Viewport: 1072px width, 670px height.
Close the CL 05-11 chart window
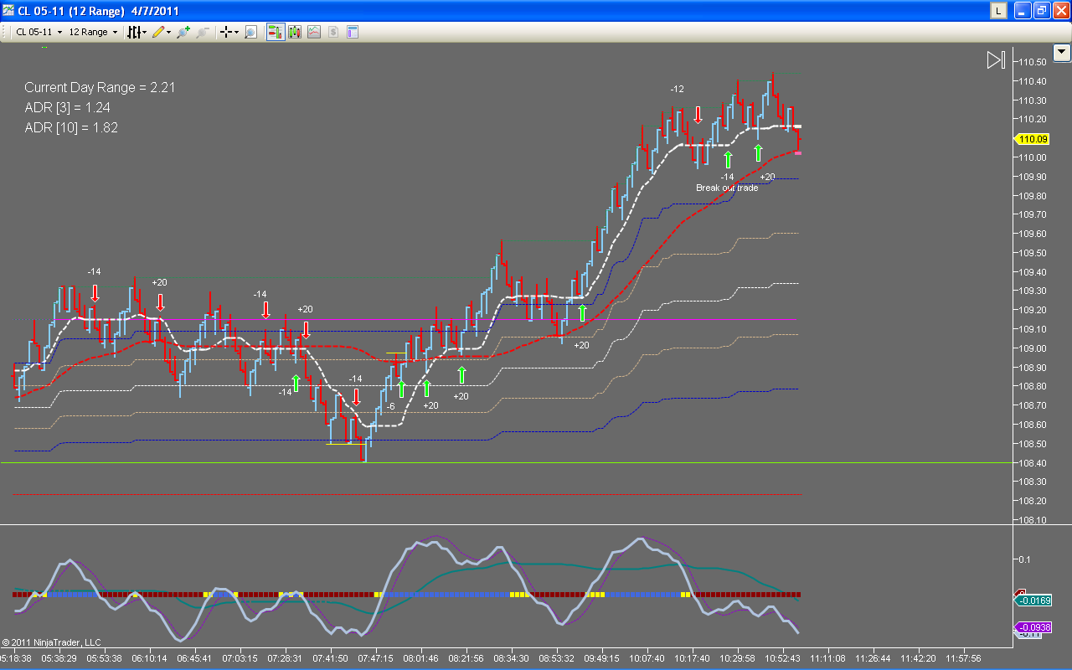coord(1060,11)
